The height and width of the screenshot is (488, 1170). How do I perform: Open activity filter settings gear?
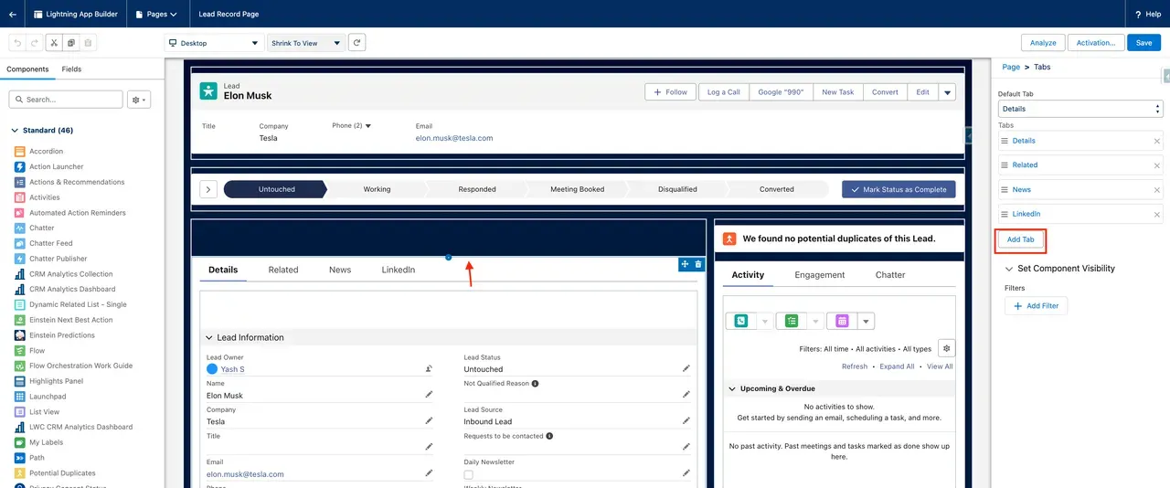point(947,348)
